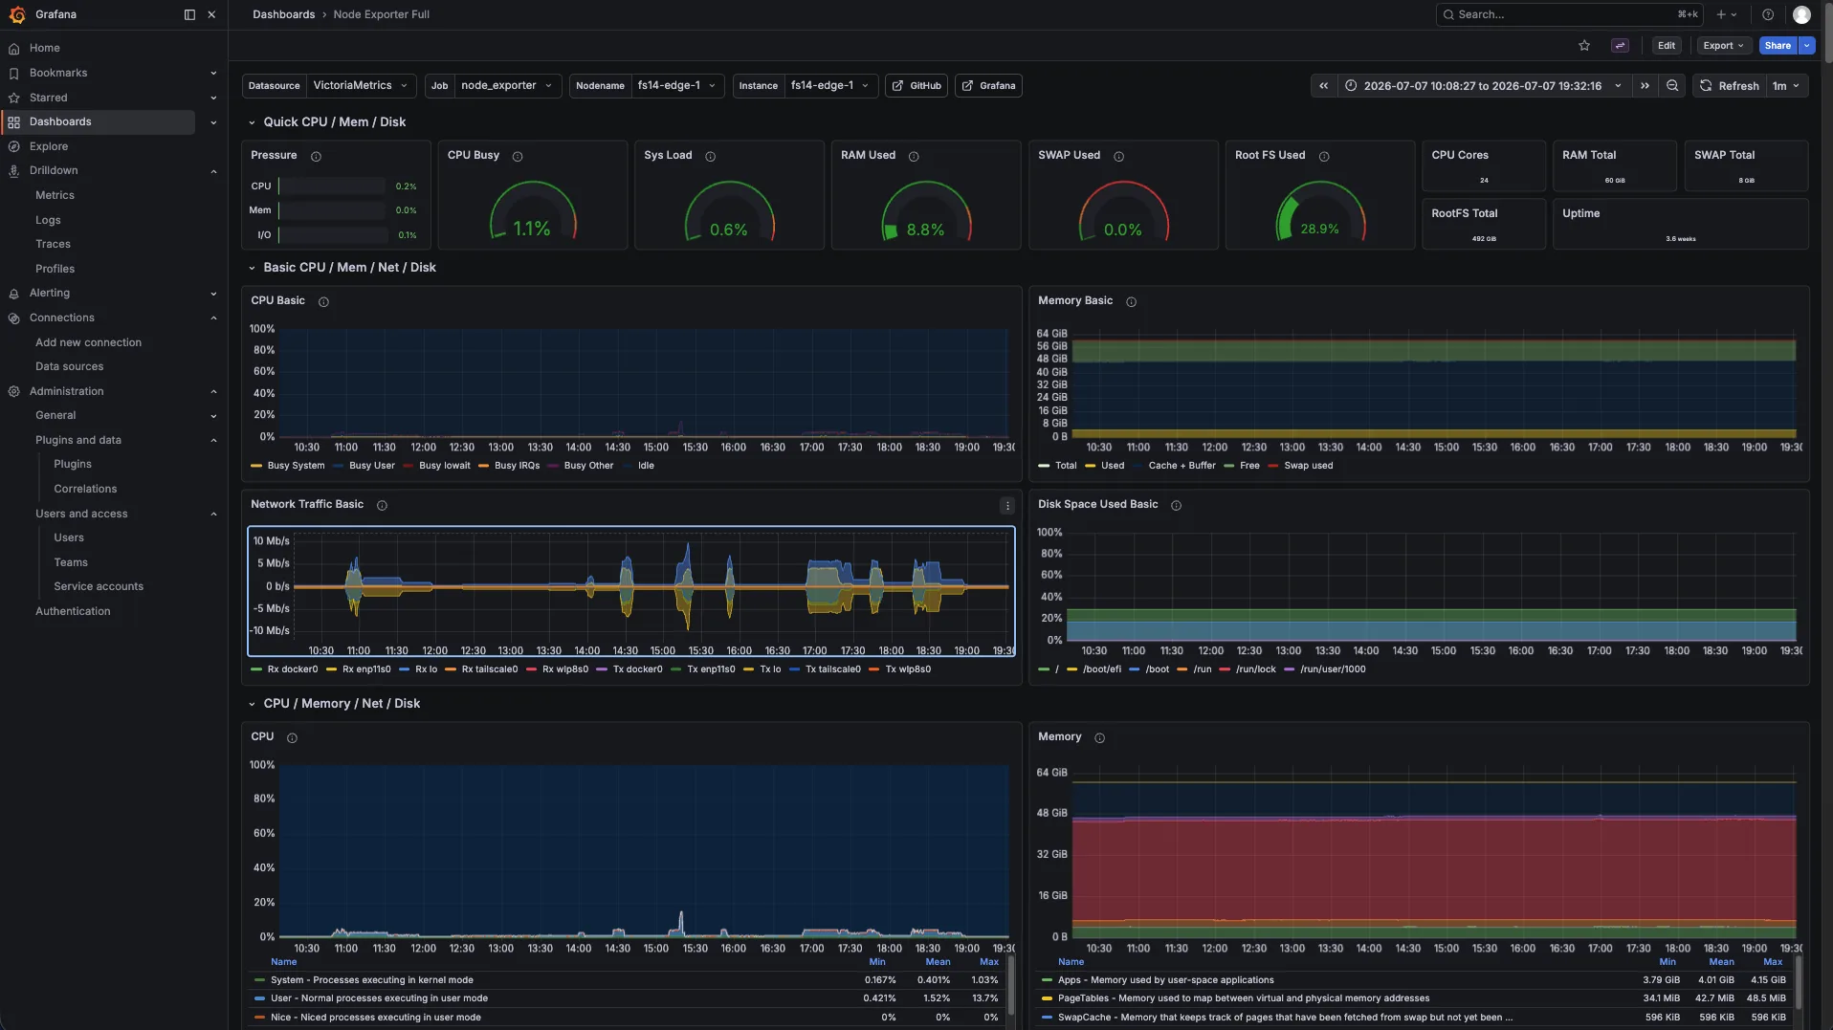Image resolution: width=1833 pixels, height=1030 pixels.
Task: Open Network Traffic Basic panel menu
Action: (x=1006, y=506)
